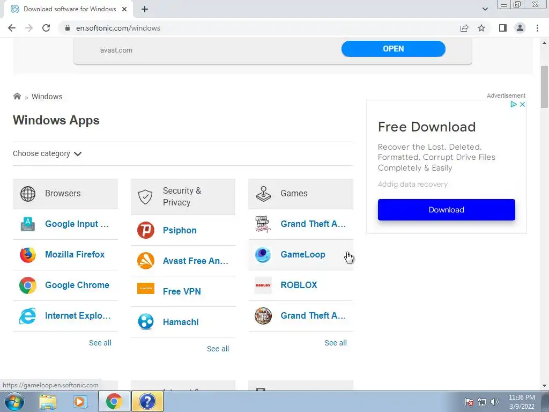Go back to the previous page
This screenshot has height=412, width=549.
coord(12,28)
